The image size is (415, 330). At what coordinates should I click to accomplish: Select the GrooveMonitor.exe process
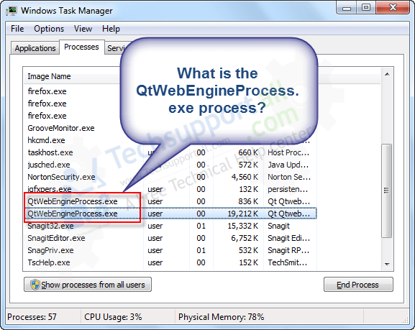coord(61,128)
